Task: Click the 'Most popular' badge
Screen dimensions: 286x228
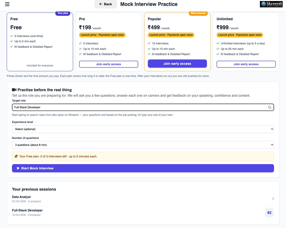Action: click(x=198, y=13)
